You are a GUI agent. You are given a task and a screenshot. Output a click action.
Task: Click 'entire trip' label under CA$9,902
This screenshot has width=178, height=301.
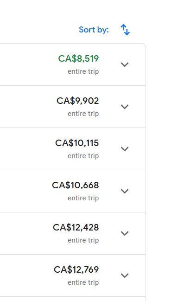point(83,114)
